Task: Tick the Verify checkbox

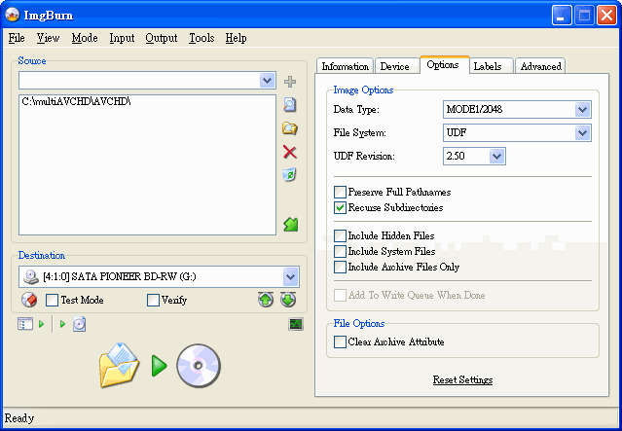Action: (153, 301)
